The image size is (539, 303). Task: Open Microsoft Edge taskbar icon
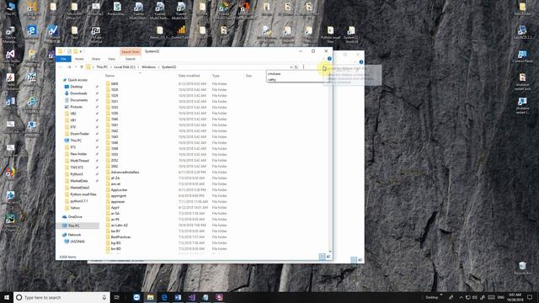click(x=164, y=297)
